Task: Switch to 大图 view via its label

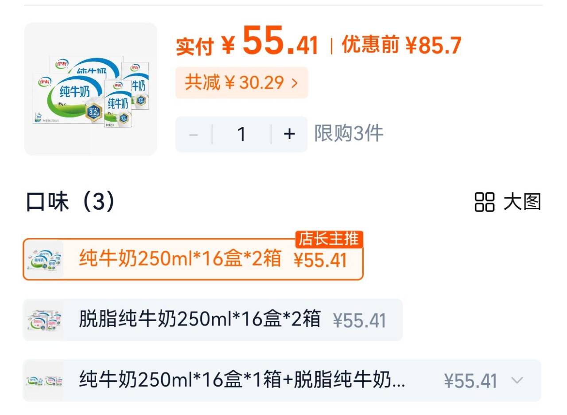Action: coord(522,202)
